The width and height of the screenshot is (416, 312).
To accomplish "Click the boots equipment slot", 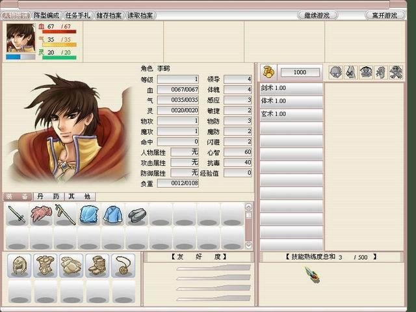I will [97, 266].
